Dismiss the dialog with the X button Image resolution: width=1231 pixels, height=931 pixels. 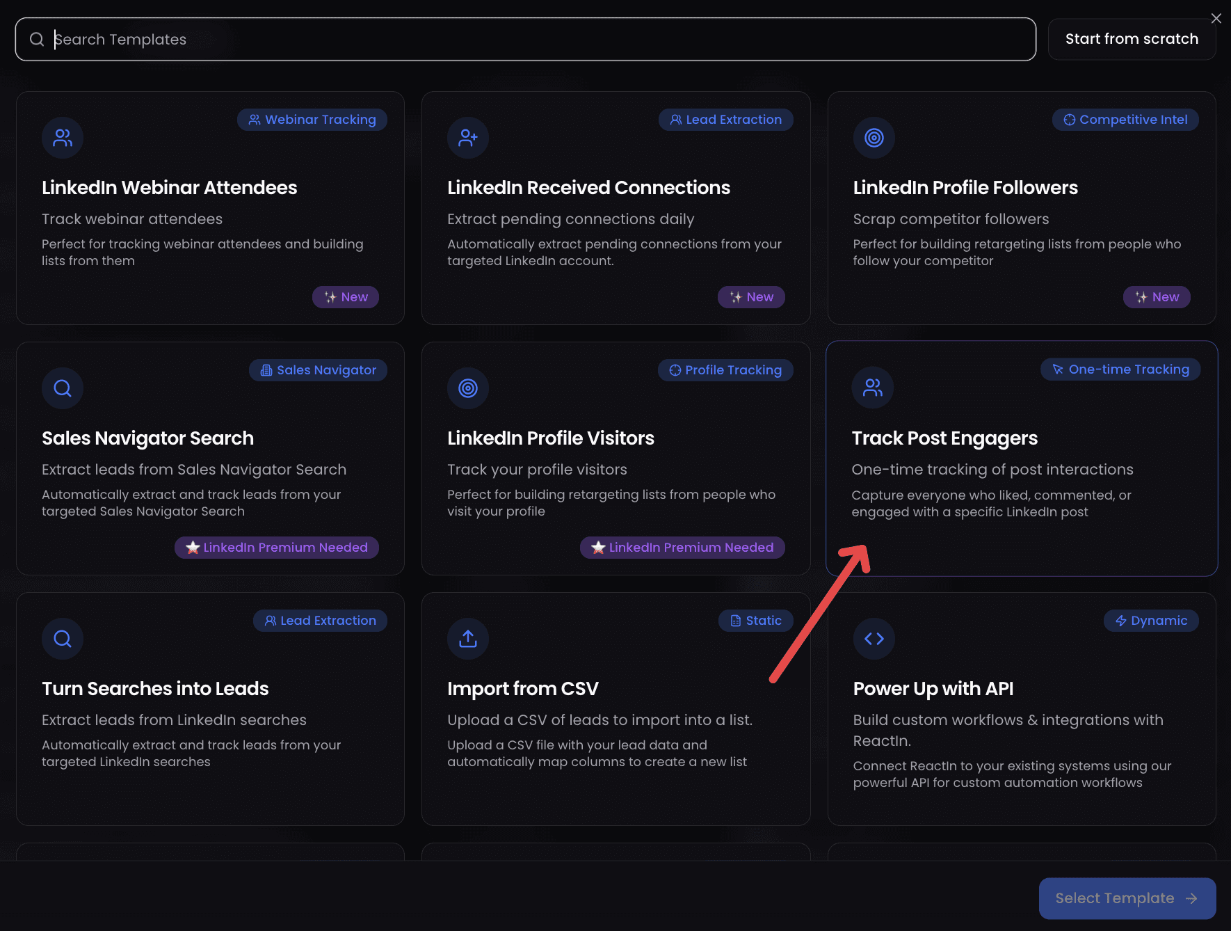tap(1216, 18)
